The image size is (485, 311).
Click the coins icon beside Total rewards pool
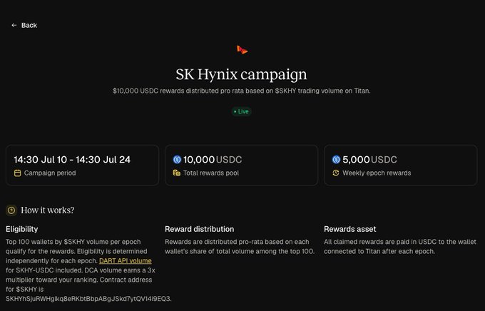177,173
